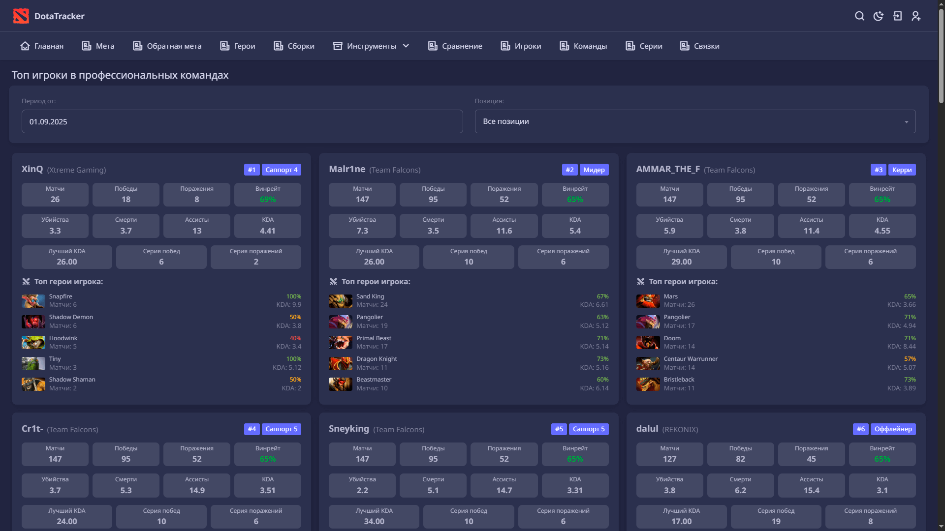The height and width of the screenshot is (531, 945).
Task: Click dalul's win streak value 19
Action: (776, 521)
